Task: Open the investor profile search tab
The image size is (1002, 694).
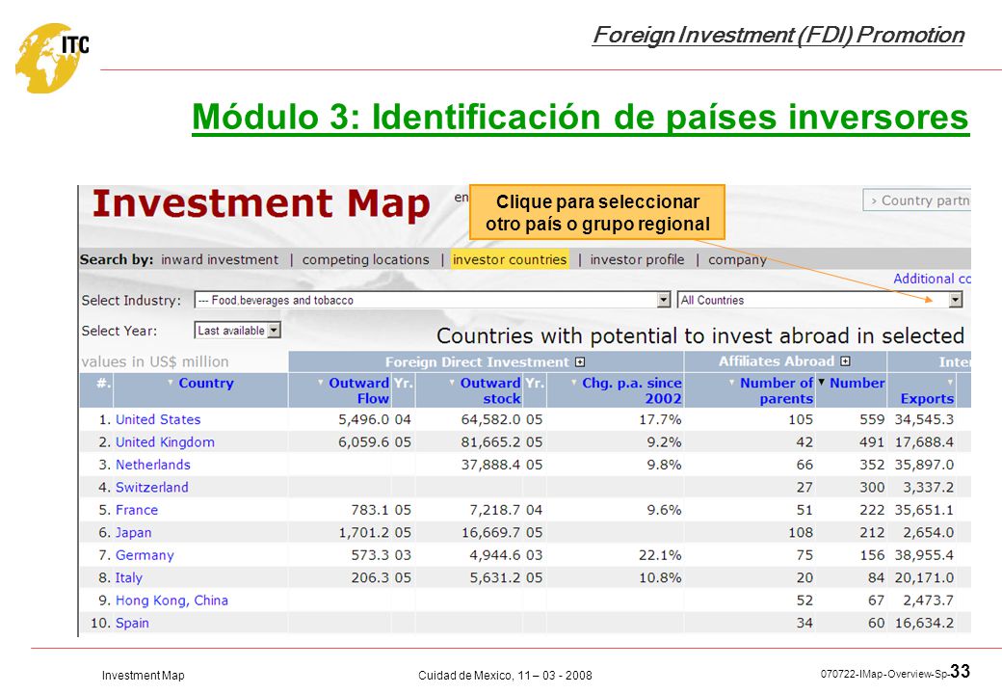Action: tap(637, 259)
